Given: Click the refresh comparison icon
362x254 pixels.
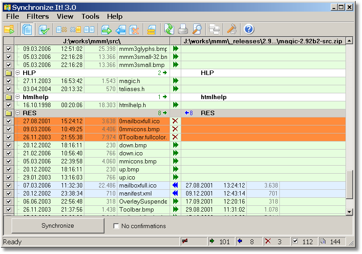Looking at the screenshot, I should pyautogui.click(x=169, y=29).
